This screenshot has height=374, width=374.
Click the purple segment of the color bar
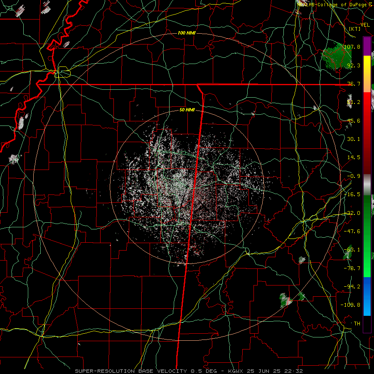click(x=367, y=47)
